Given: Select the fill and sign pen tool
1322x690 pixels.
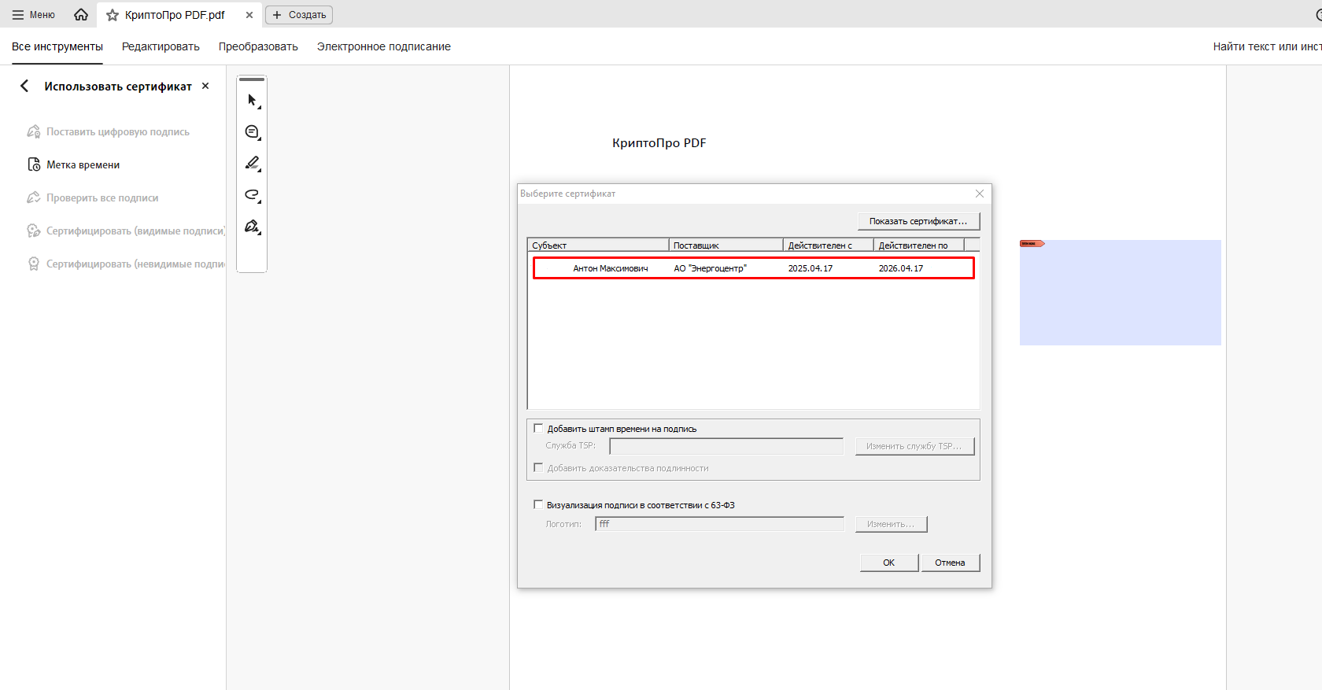Looking at the screenshot, I should (252, 227).
